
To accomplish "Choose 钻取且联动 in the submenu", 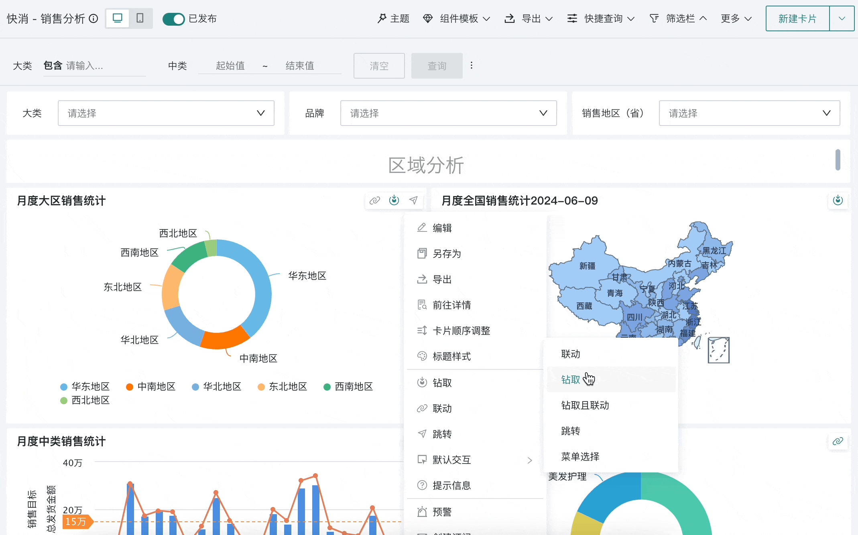I will [611, 405].
